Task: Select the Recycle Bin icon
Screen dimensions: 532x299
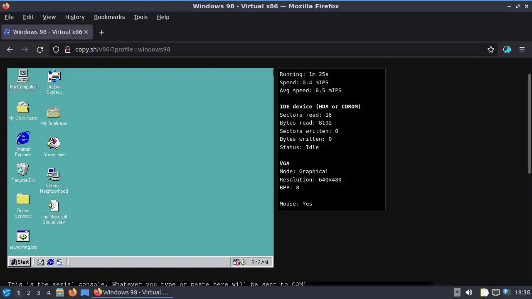Action: click(23, 173)
